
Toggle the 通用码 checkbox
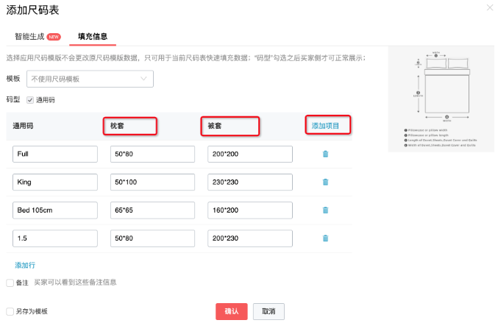[x=30, y=99]
